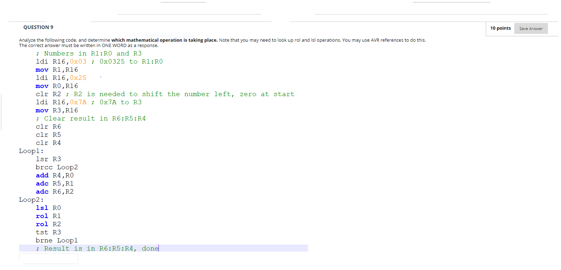Click the 'ldi R16,0x7A' code line
561x270 pixels.
pos(88,102)
